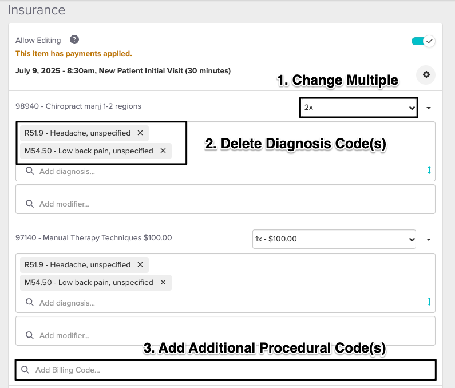Click the search icon beside 98940 Add modifier
This screenshot has width=455, height=388.
pyautogui.click(x=30, y=204)
